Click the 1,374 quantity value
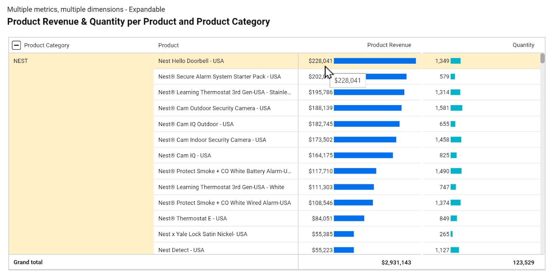 point(442,203)
